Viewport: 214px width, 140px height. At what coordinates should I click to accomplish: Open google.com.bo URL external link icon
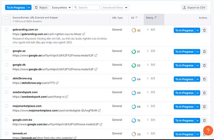101,124
